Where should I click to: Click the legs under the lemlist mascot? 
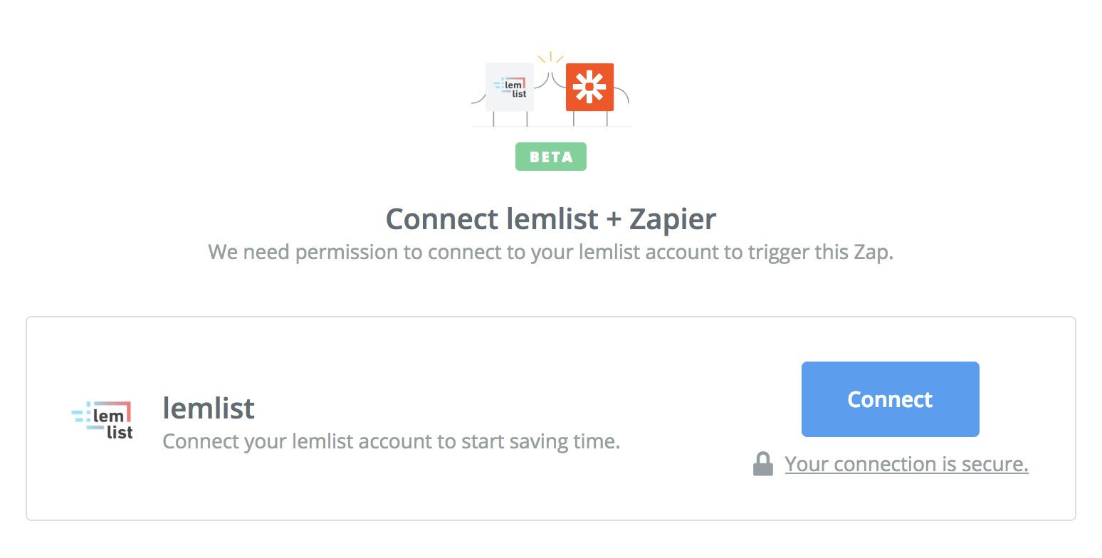click(509, 119)
